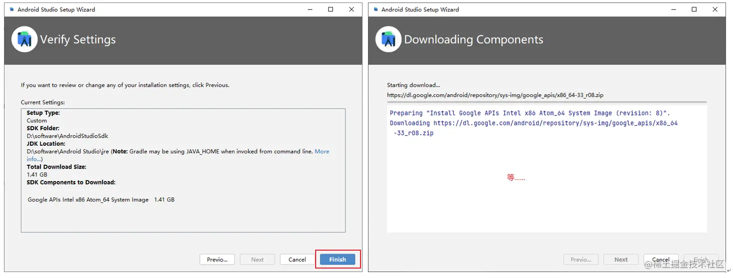This screenshot has width=733, height=278.
Task: Minimize the Downloading Components wizard window
Action: coord(673,9)
